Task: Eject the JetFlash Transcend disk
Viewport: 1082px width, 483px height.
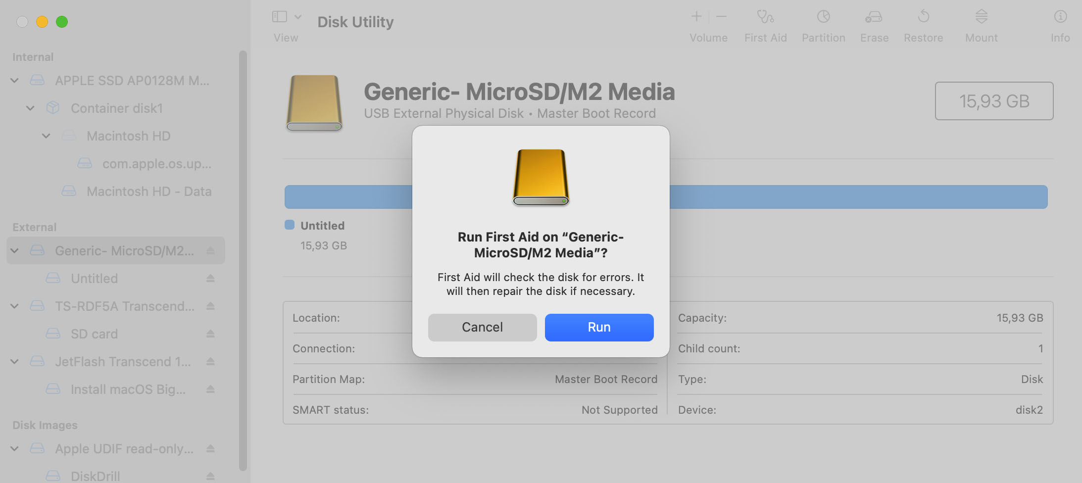Action: (210, 361)
